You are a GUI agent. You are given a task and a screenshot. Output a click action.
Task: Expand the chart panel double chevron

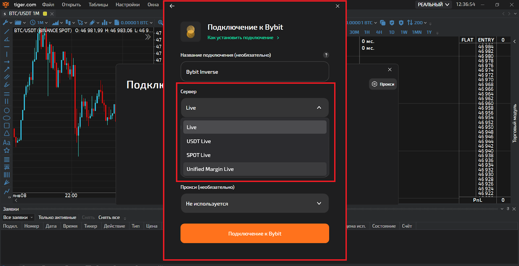click(148, 37)
